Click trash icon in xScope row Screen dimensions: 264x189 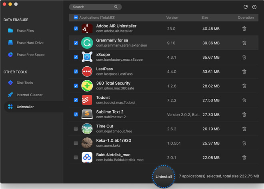tap(244, 57)
